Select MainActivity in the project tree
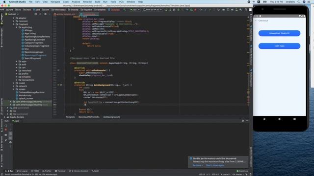 [25, 95]
